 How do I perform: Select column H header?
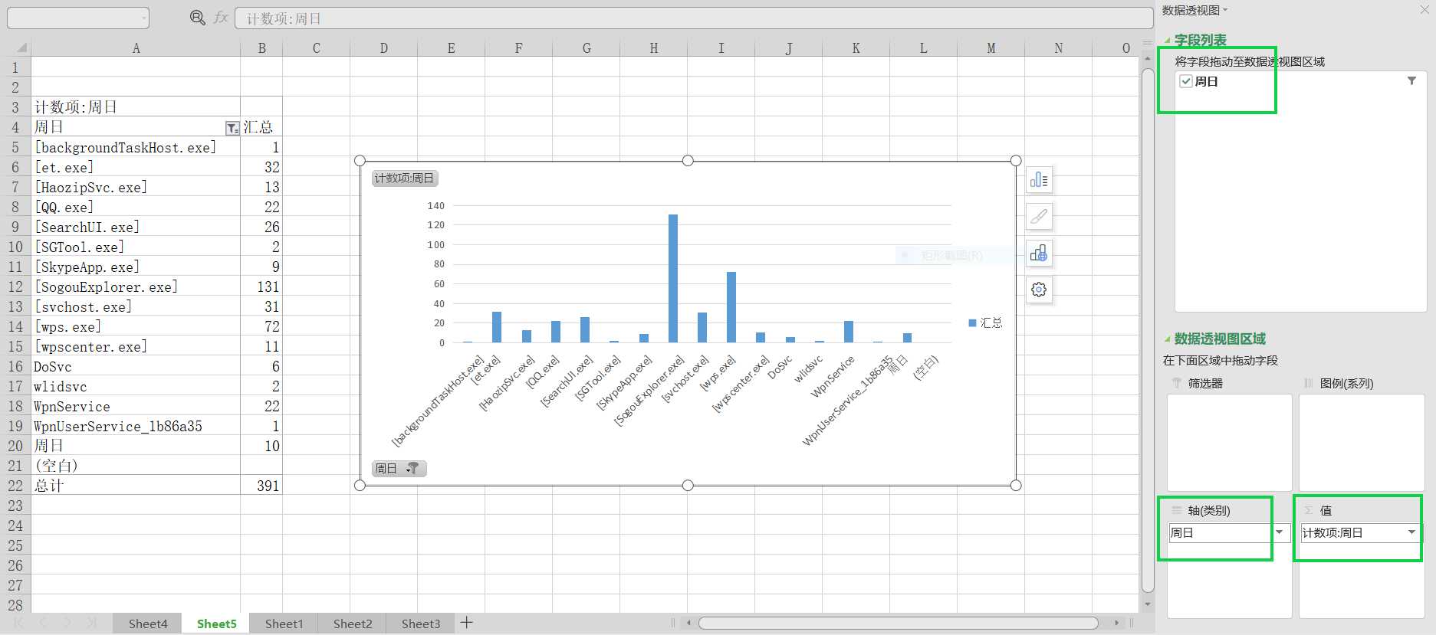tap(653, 48)
